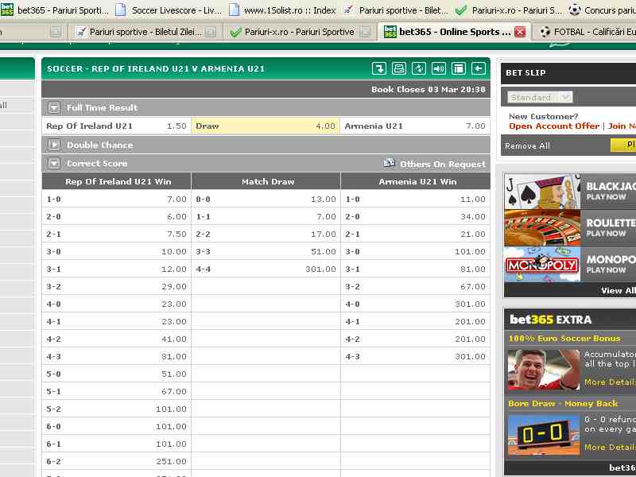Pick Ireland win 4-3 at 81.00
Image resolution: width=636 pixels, height=477 pixels.
[116, 356]
